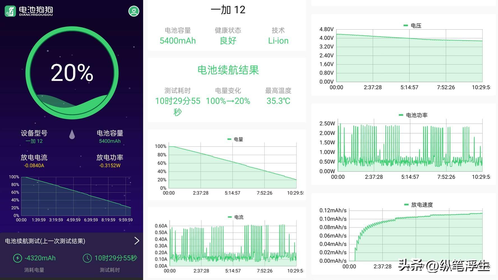Tap the water drop icon
This screenshot has width=498, height=280.
click(x=72, y=134)
